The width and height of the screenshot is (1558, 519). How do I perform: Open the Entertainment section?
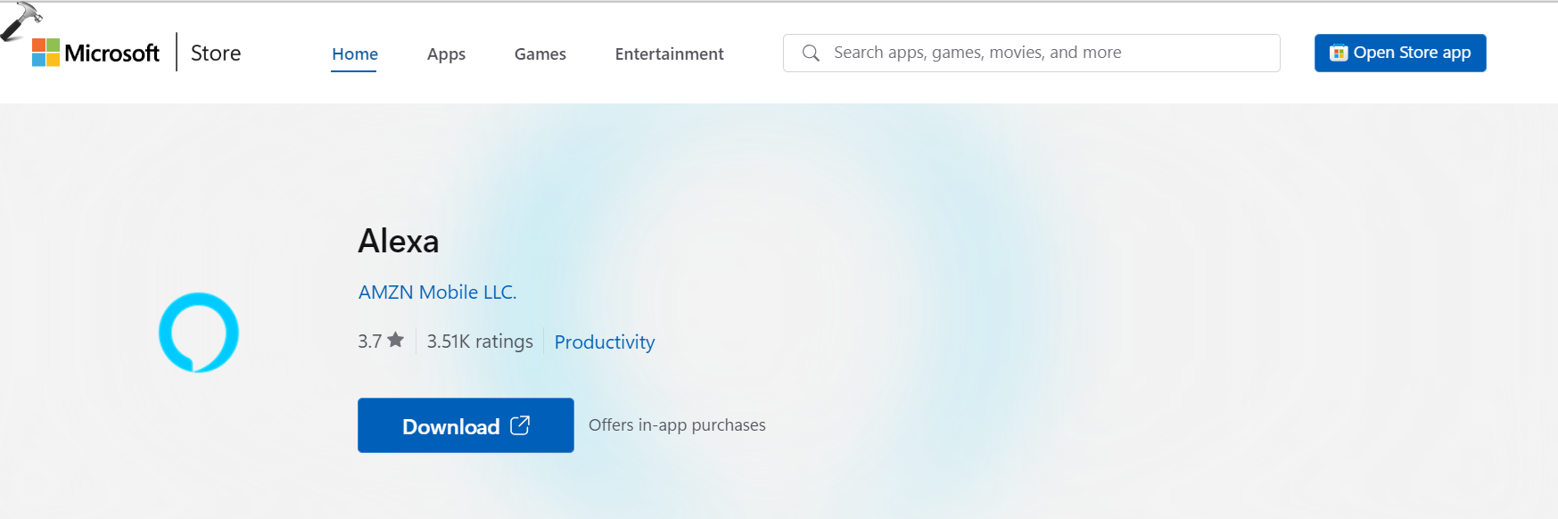669,54
